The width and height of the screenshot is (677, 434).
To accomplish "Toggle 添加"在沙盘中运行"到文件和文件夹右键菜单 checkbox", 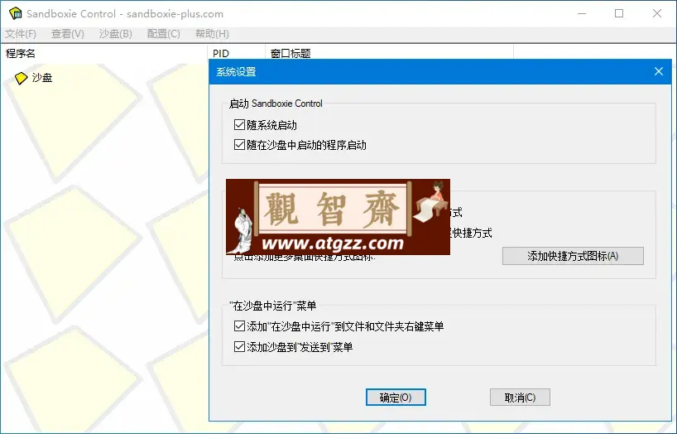I will pos(239,326).
